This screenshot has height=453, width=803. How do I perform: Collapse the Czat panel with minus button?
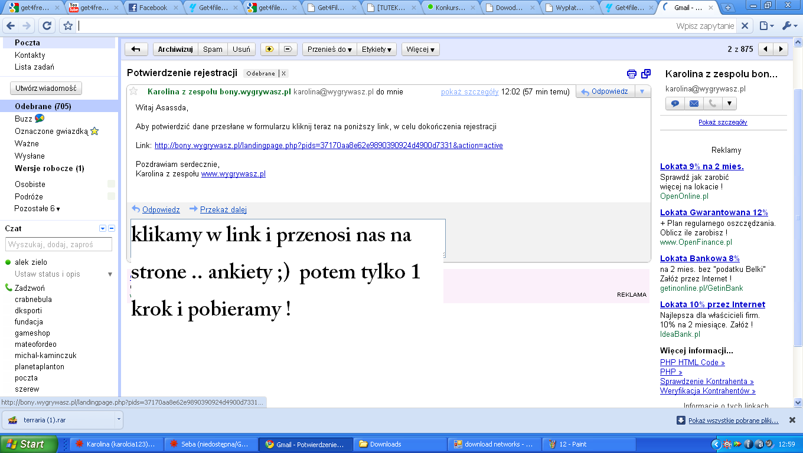tap(112, 228)
